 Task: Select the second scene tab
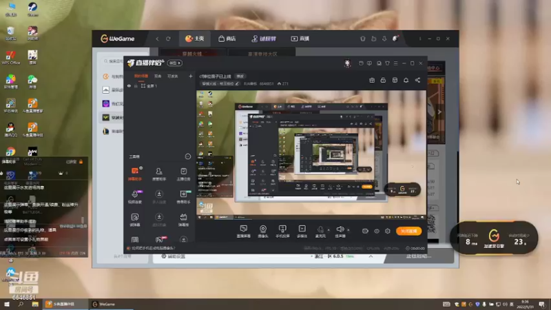coord(158,76)
